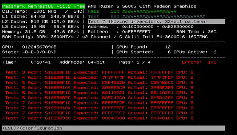Click the AddrMode 64-bit label
This screenshot has height=135, width=237.
[x=82, y=62]
